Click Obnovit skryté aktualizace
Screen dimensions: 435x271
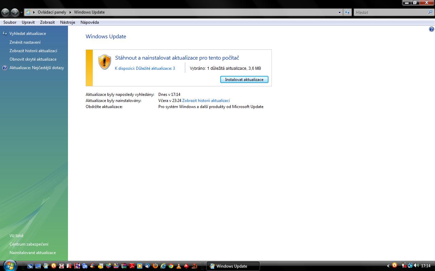[33, 59]
